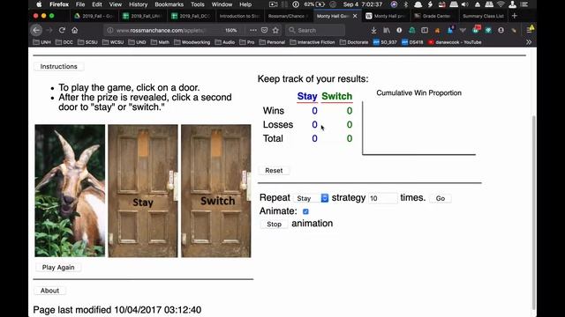Open the Firefox hamburger menu
This screenshot has height=317, width=565.
530,30
